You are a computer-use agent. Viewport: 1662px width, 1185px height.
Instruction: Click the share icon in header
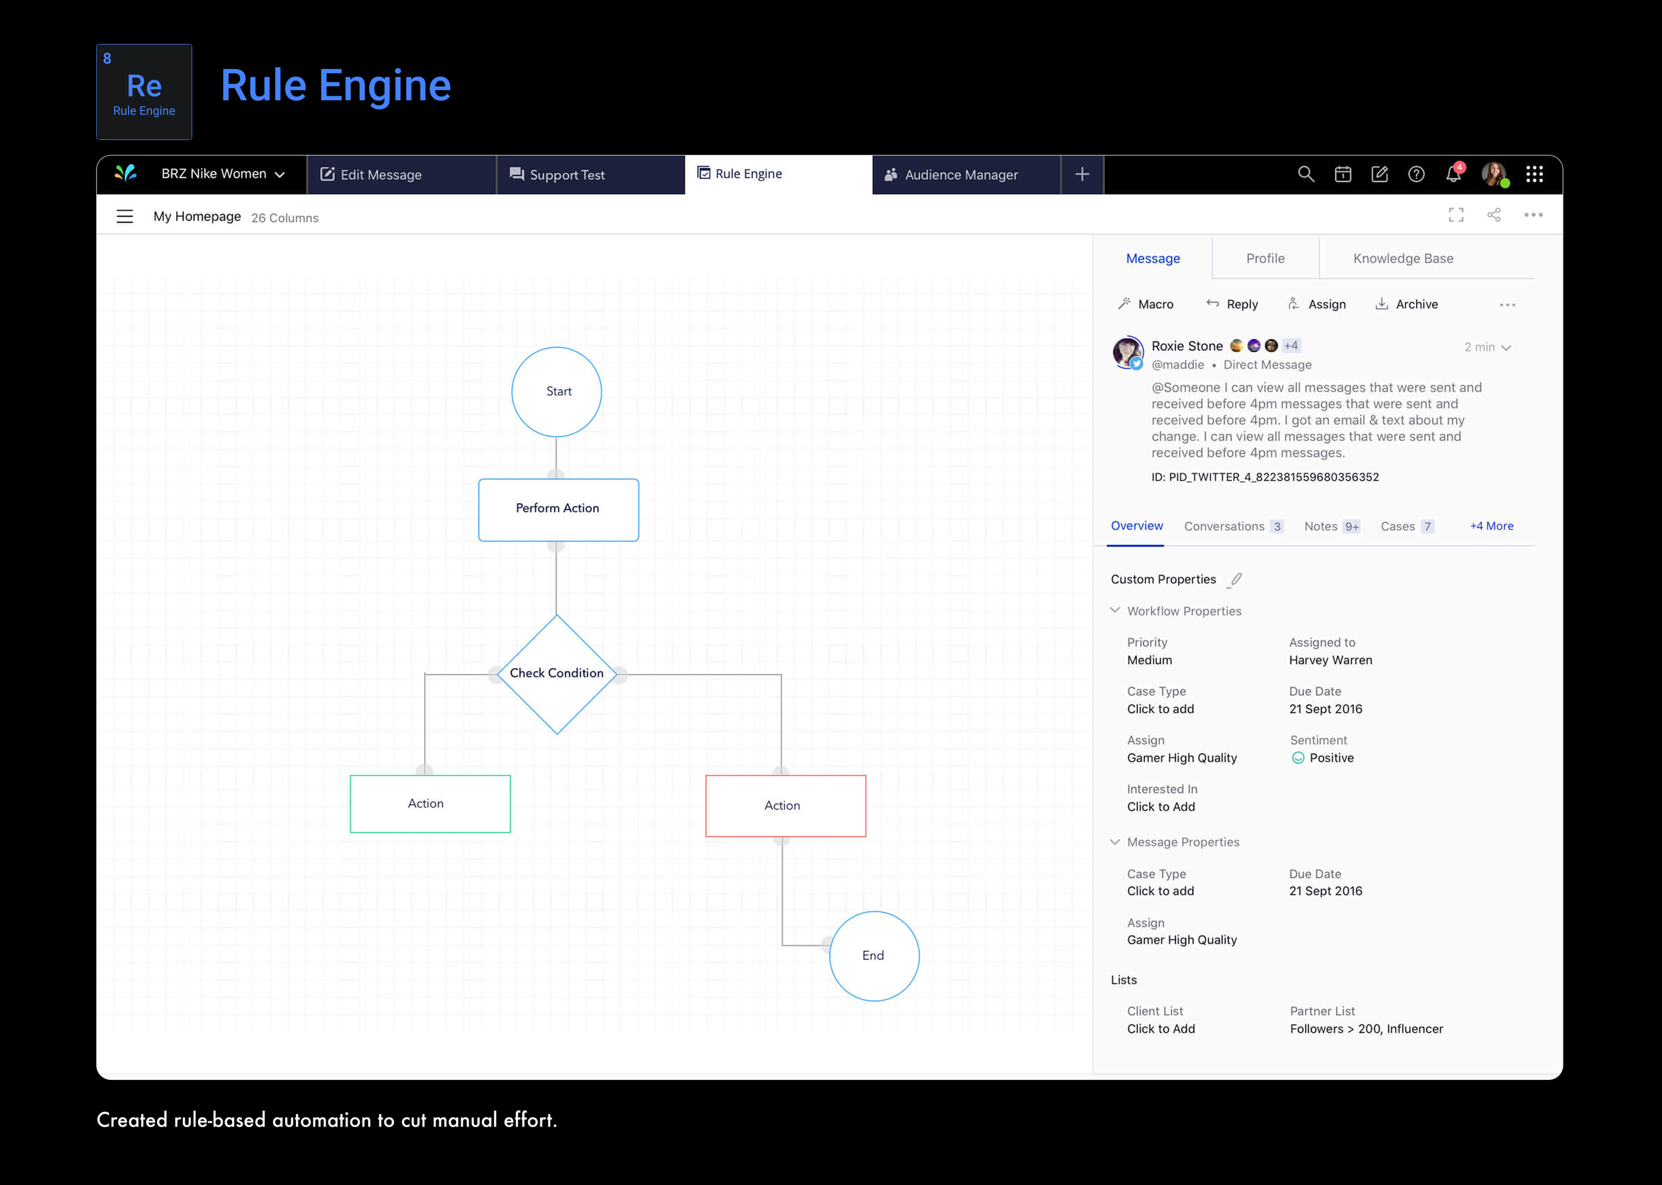coord(1493,215)
